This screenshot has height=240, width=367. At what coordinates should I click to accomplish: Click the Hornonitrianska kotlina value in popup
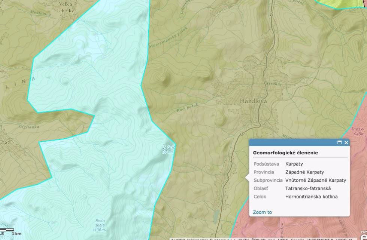coord(311,197)
